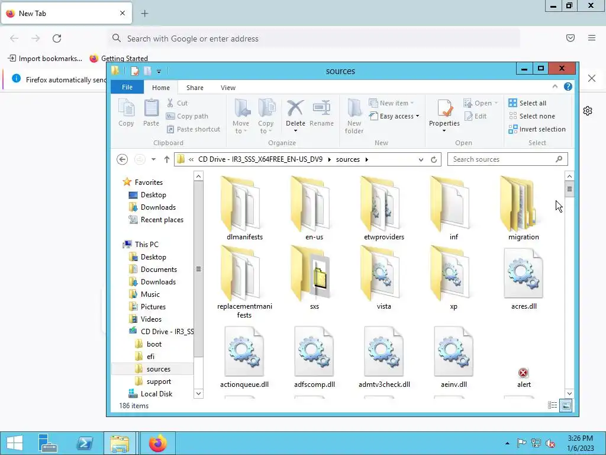
Task: Go up one folder level arrow
Action: [x=166, y=159]
